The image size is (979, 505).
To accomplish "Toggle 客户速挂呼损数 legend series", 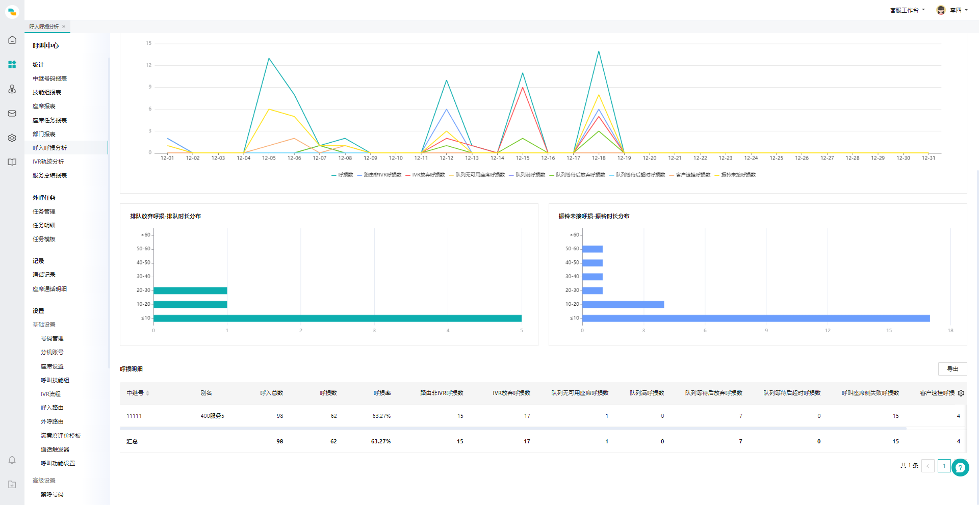I will tap(690, 175).
